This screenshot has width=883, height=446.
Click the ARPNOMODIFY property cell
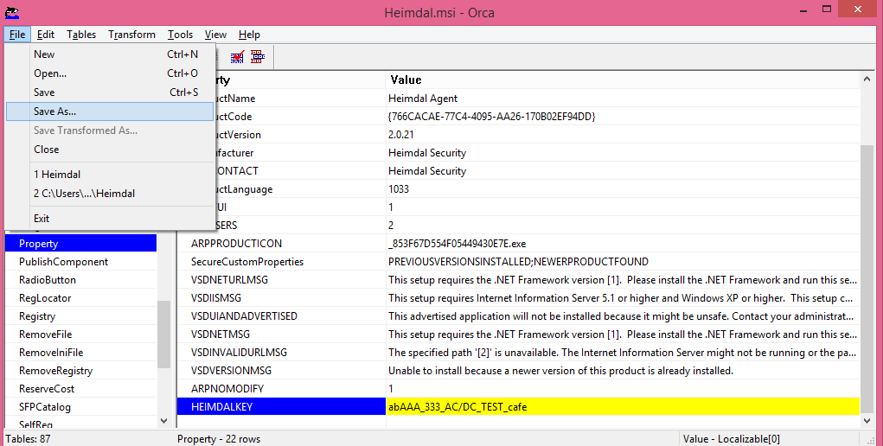(282, 389)
